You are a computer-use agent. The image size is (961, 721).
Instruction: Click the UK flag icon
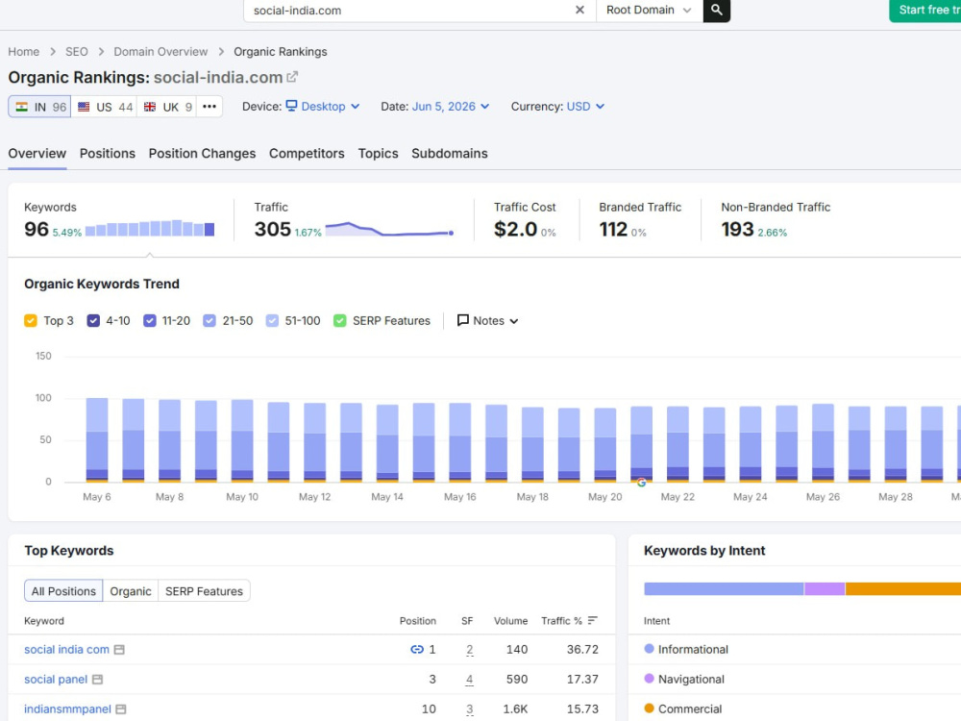(150, 107)
